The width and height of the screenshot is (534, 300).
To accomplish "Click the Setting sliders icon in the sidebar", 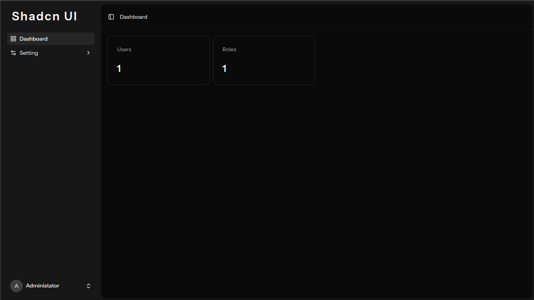I will [x=13, y=53].
